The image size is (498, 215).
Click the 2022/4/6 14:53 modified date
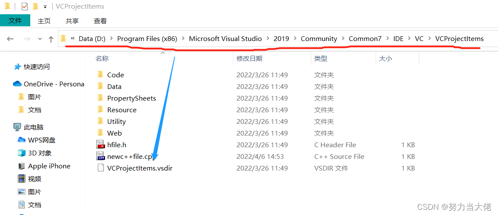coord(260,157)
